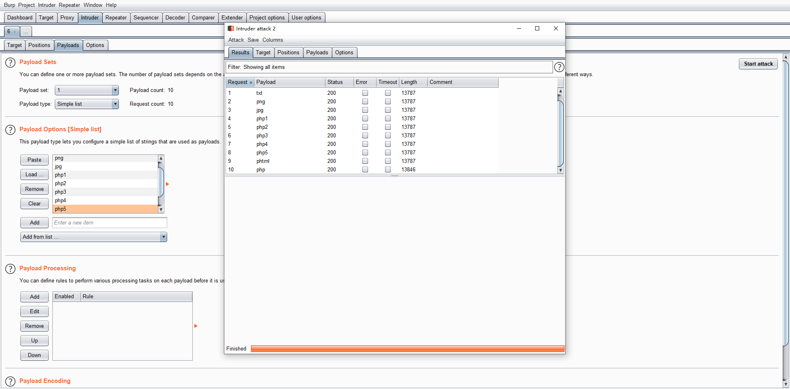Expand the Add from list dropdown
Viewport: 790px width, 389px height.
coord(94,237)
